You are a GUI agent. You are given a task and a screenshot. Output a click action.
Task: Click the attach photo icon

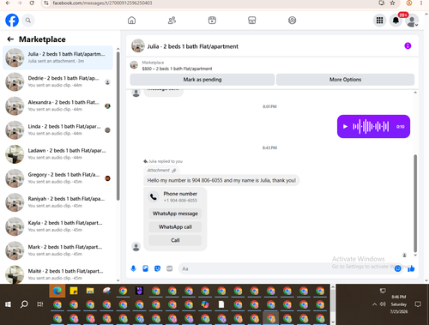[145, 268]
